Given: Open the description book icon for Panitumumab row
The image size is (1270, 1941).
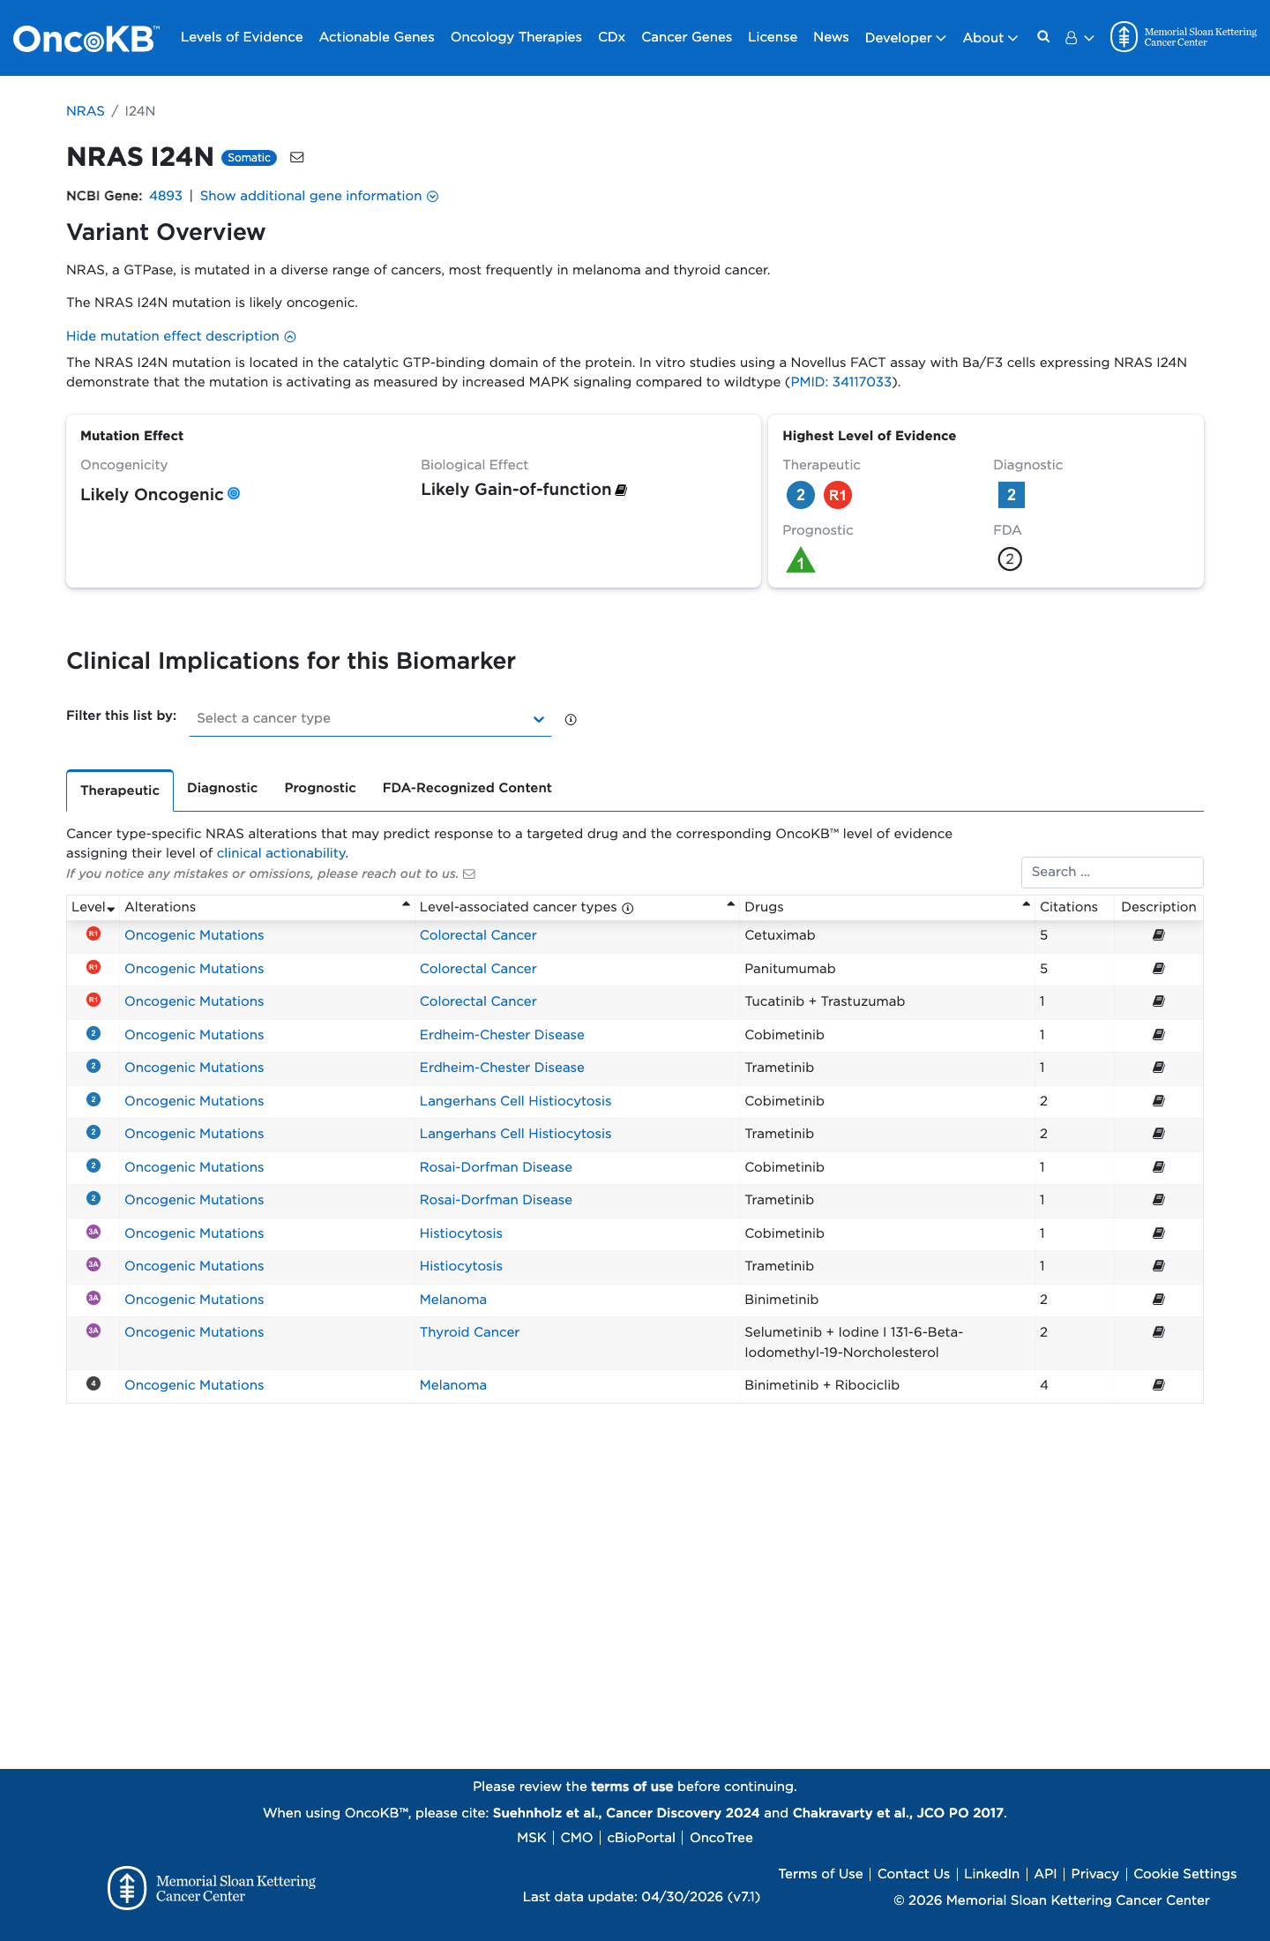Looking at the screenshot, I should click(x=1159, y=969).
